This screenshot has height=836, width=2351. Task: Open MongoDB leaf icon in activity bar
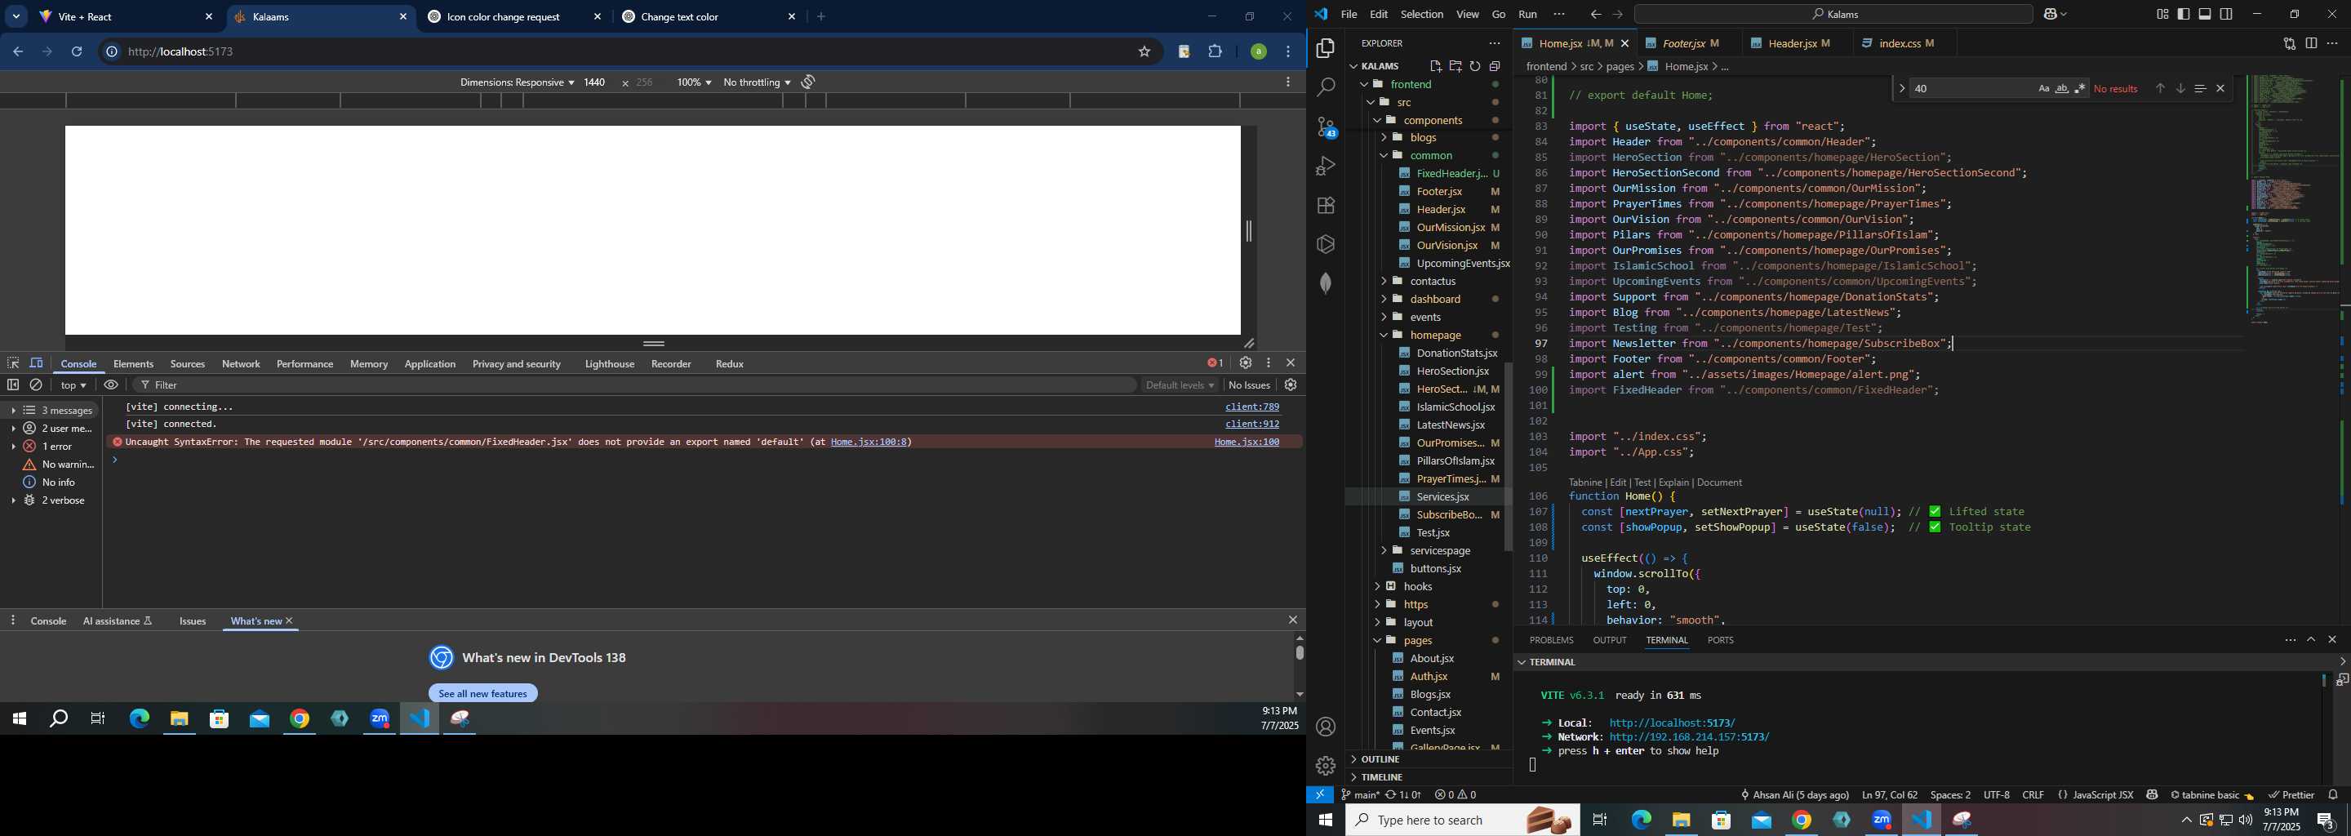click(1325, 283)
